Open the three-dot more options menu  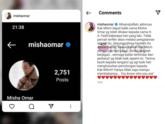point(71,106)
